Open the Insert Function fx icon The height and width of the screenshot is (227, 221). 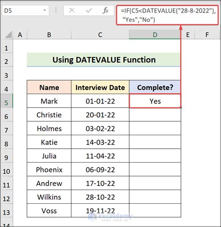click(105, 11)
